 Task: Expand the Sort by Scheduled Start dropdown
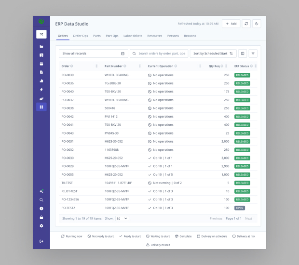[213, 53]
